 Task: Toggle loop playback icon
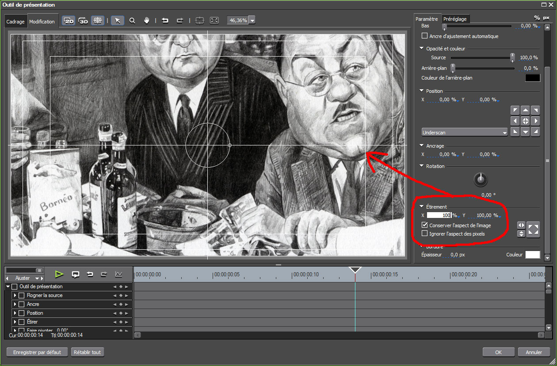(76, 274)
